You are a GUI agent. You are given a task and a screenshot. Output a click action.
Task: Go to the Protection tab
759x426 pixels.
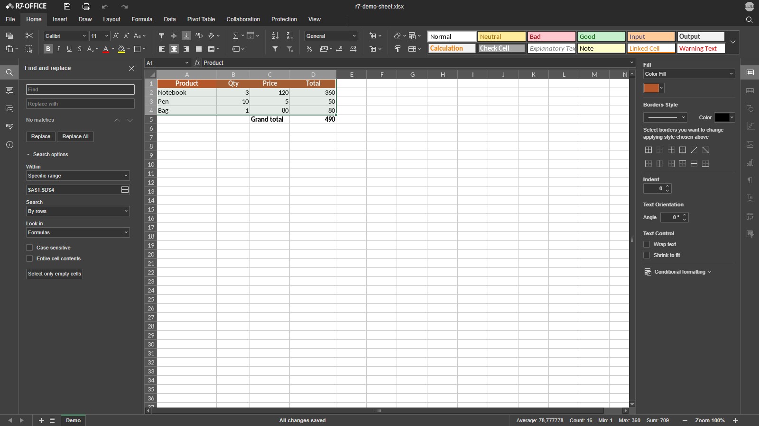[284, 19]
